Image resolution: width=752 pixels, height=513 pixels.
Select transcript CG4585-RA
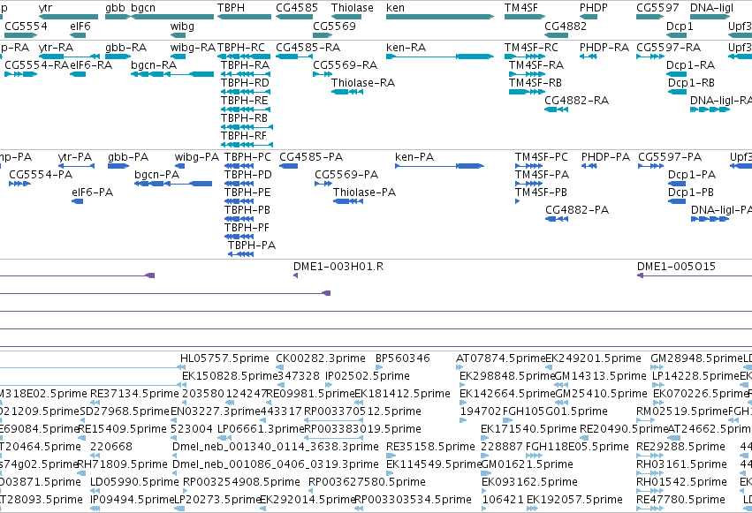pos(308,48)
